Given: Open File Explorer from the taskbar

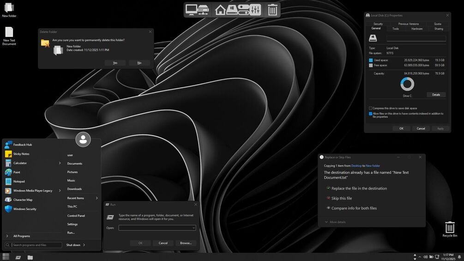Looking at the screenshot, I should pyautogui.click(x=30, y=257).
